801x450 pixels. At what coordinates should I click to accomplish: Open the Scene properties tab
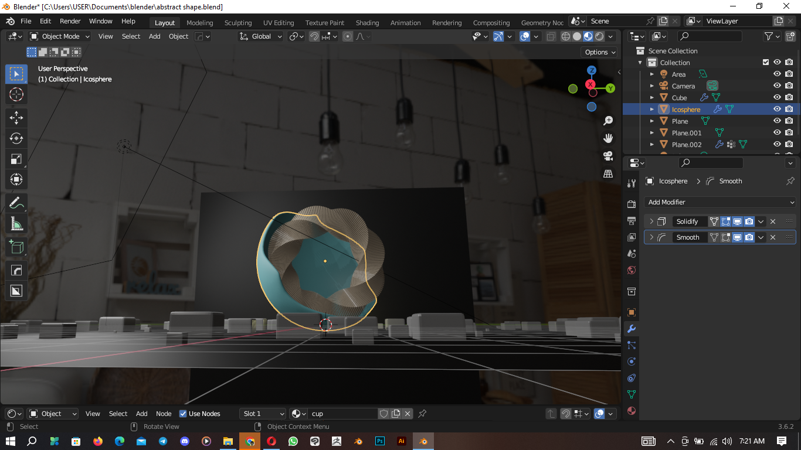pos(632,254)
